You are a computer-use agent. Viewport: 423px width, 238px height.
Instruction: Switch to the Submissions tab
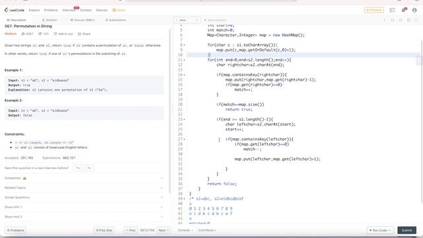[116, 20]
